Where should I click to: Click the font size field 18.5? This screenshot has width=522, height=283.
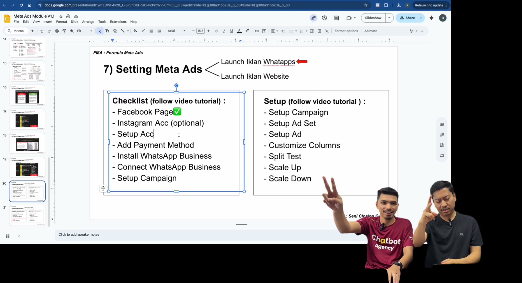click(200, 31)
